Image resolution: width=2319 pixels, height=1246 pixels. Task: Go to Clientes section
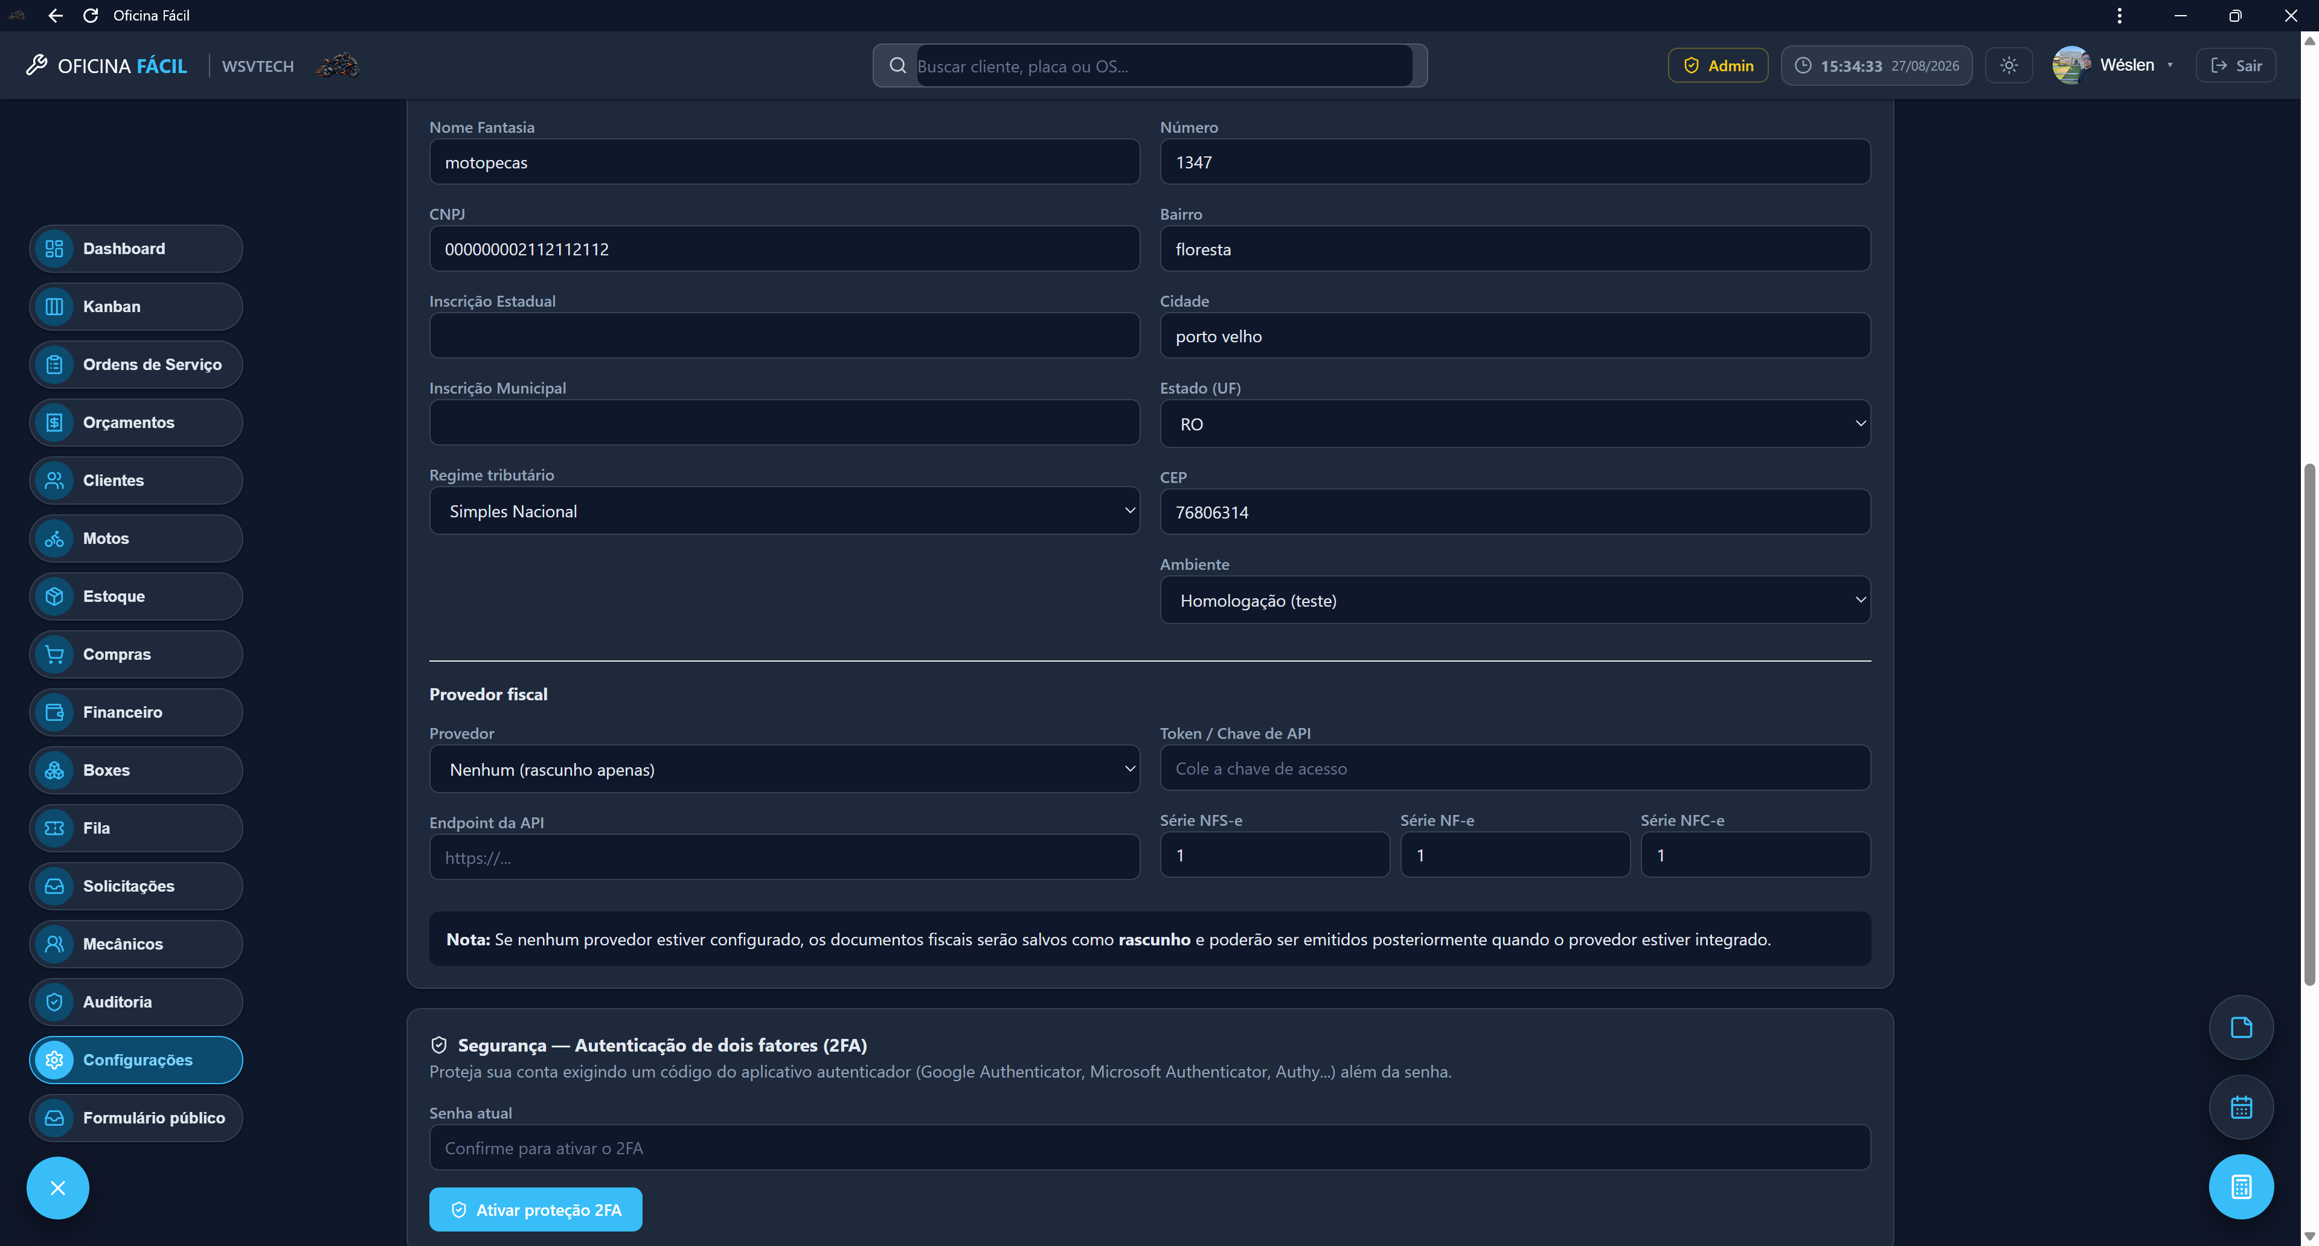click(136, 481)
